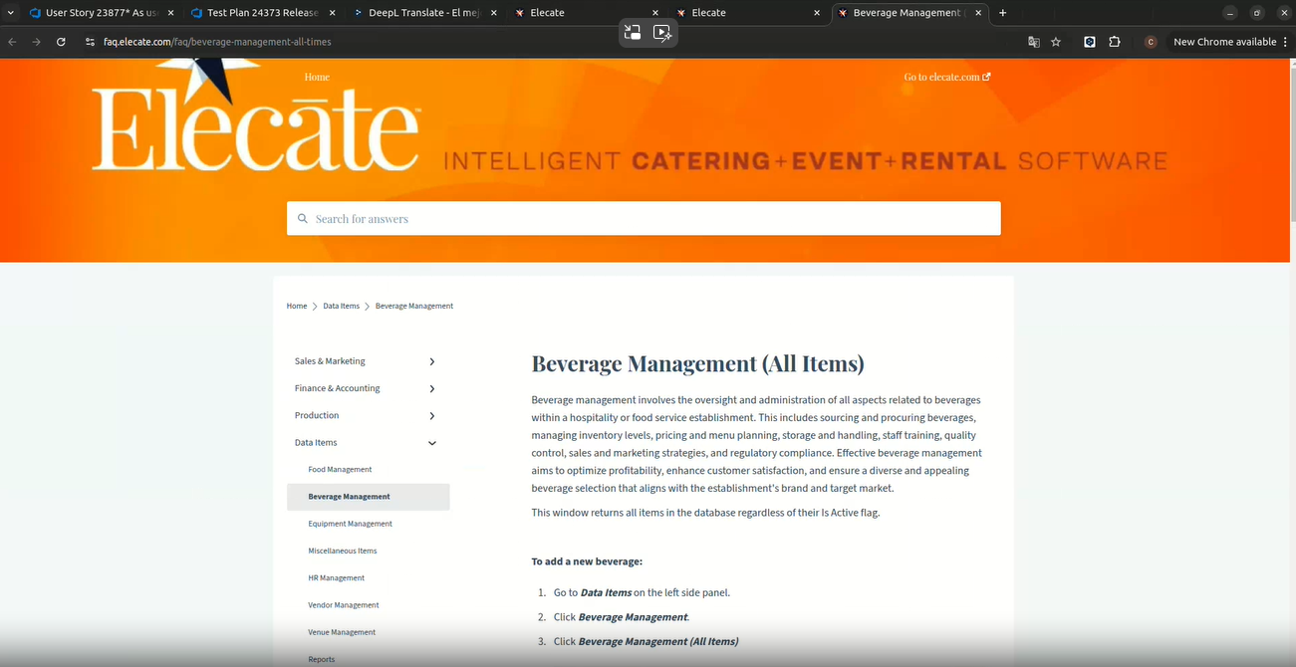Image resolution: width=1296 pixels, height=667 pixels.
Task: Open Reports sidebar item
Action: 322,659
